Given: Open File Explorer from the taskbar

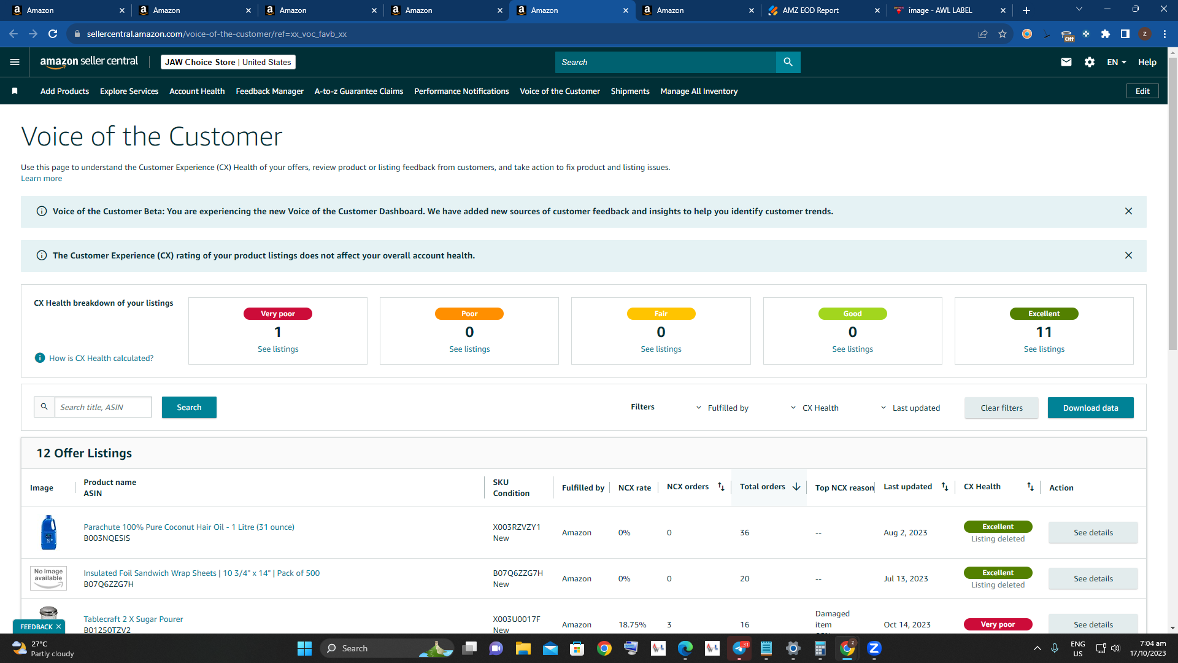Looking at the screenshot, I should coord(523,648).
